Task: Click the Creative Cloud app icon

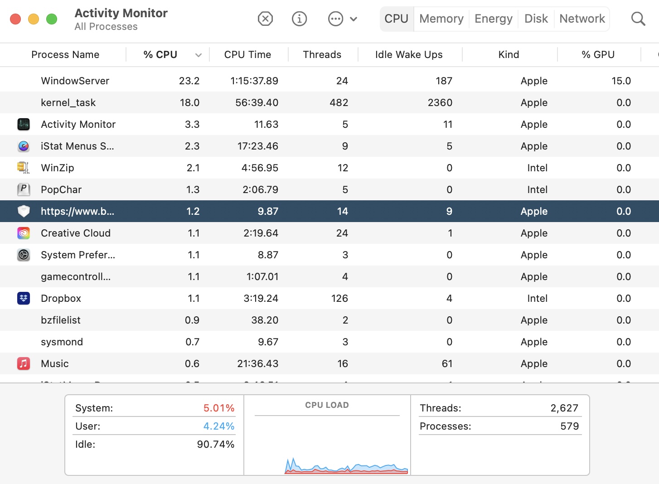Action: click(24, 233)
